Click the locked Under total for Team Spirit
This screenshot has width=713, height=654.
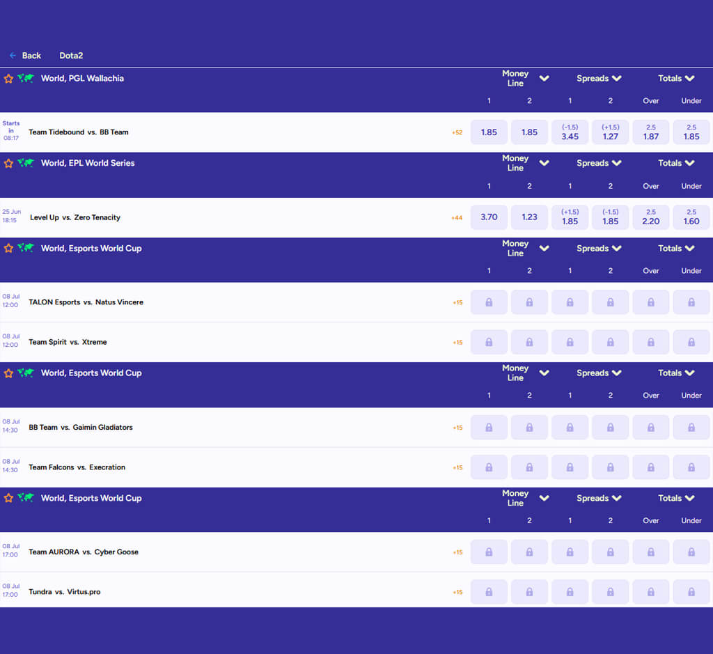click(x=691, y=343)
